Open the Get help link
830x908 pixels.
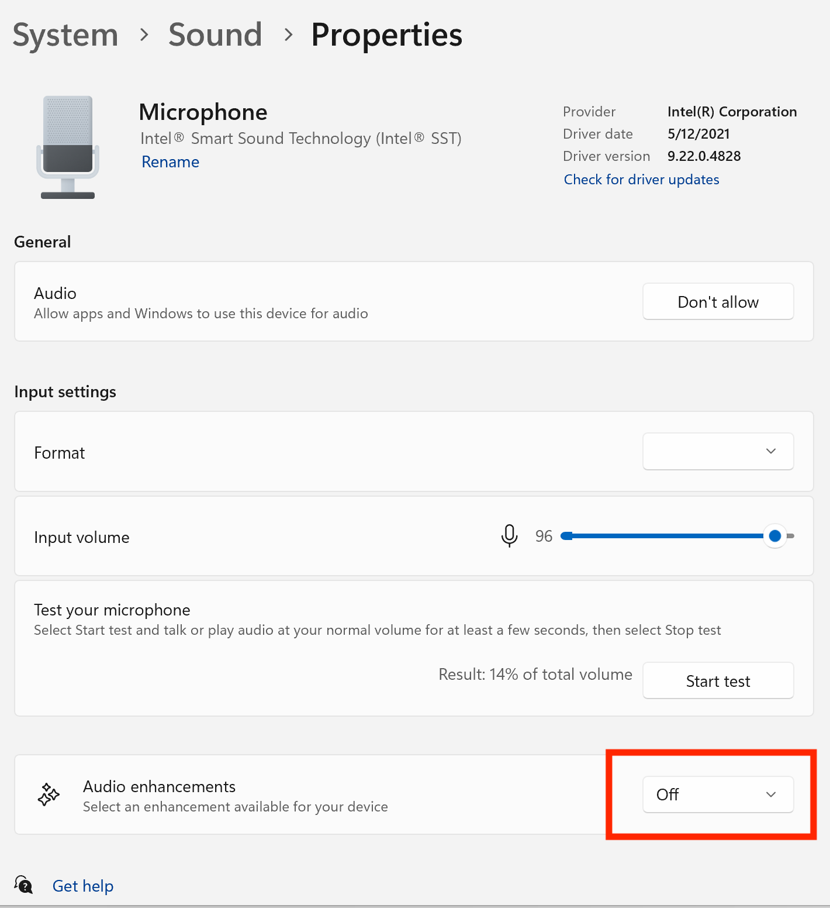(x=83, y=886)
